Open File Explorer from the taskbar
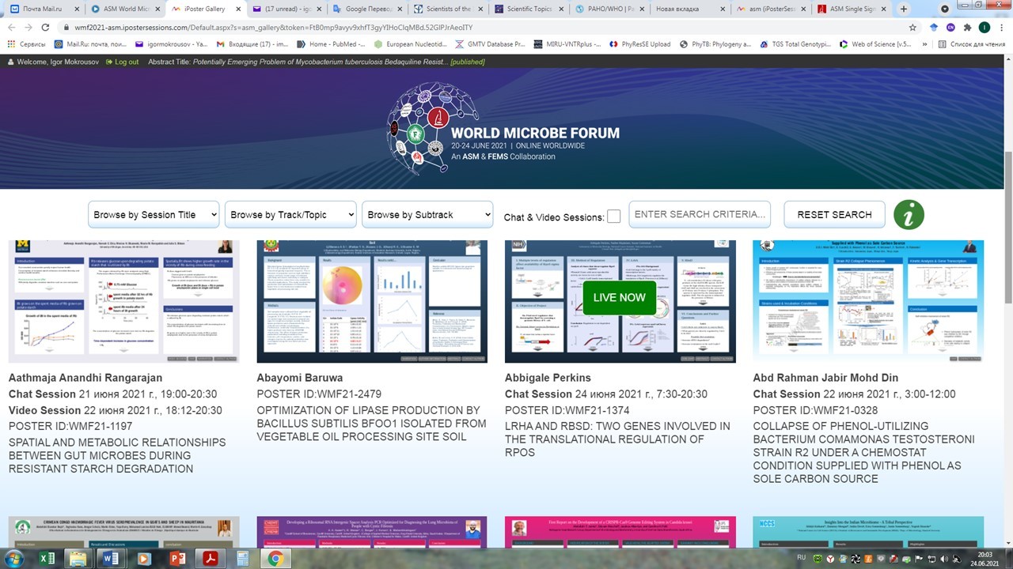This screenshot has height=569, width=1013. [x=78, y=559]
